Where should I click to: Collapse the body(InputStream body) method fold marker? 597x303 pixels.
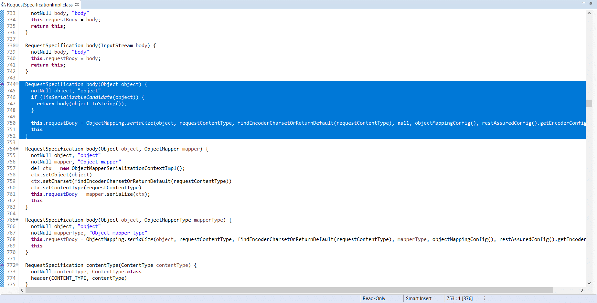coord(17,45)
